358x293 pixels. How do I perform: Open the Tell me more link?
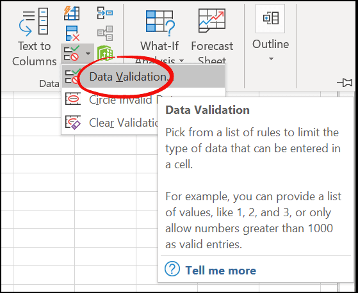(220, 271)
